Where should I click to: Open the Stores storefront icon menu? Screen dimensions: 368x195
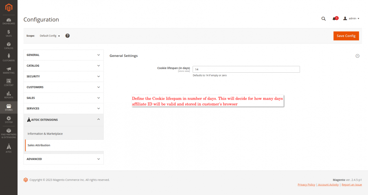tap(9, 107)
